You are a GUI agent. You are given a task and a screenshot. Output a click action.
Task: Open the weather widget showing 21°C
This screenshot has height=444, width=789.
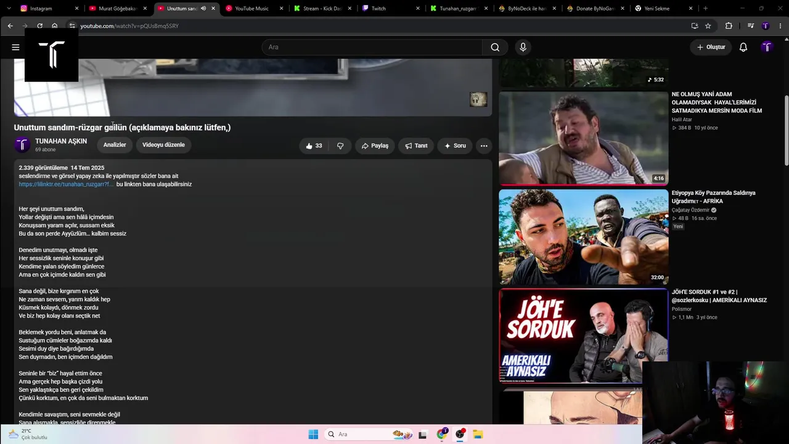(x=28, y=434)
